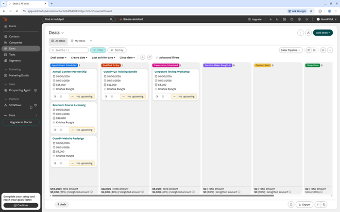
Task: Click note icon on Corporate Testing Workshop card
Action: pyautogui.click(x=157, y=97)
